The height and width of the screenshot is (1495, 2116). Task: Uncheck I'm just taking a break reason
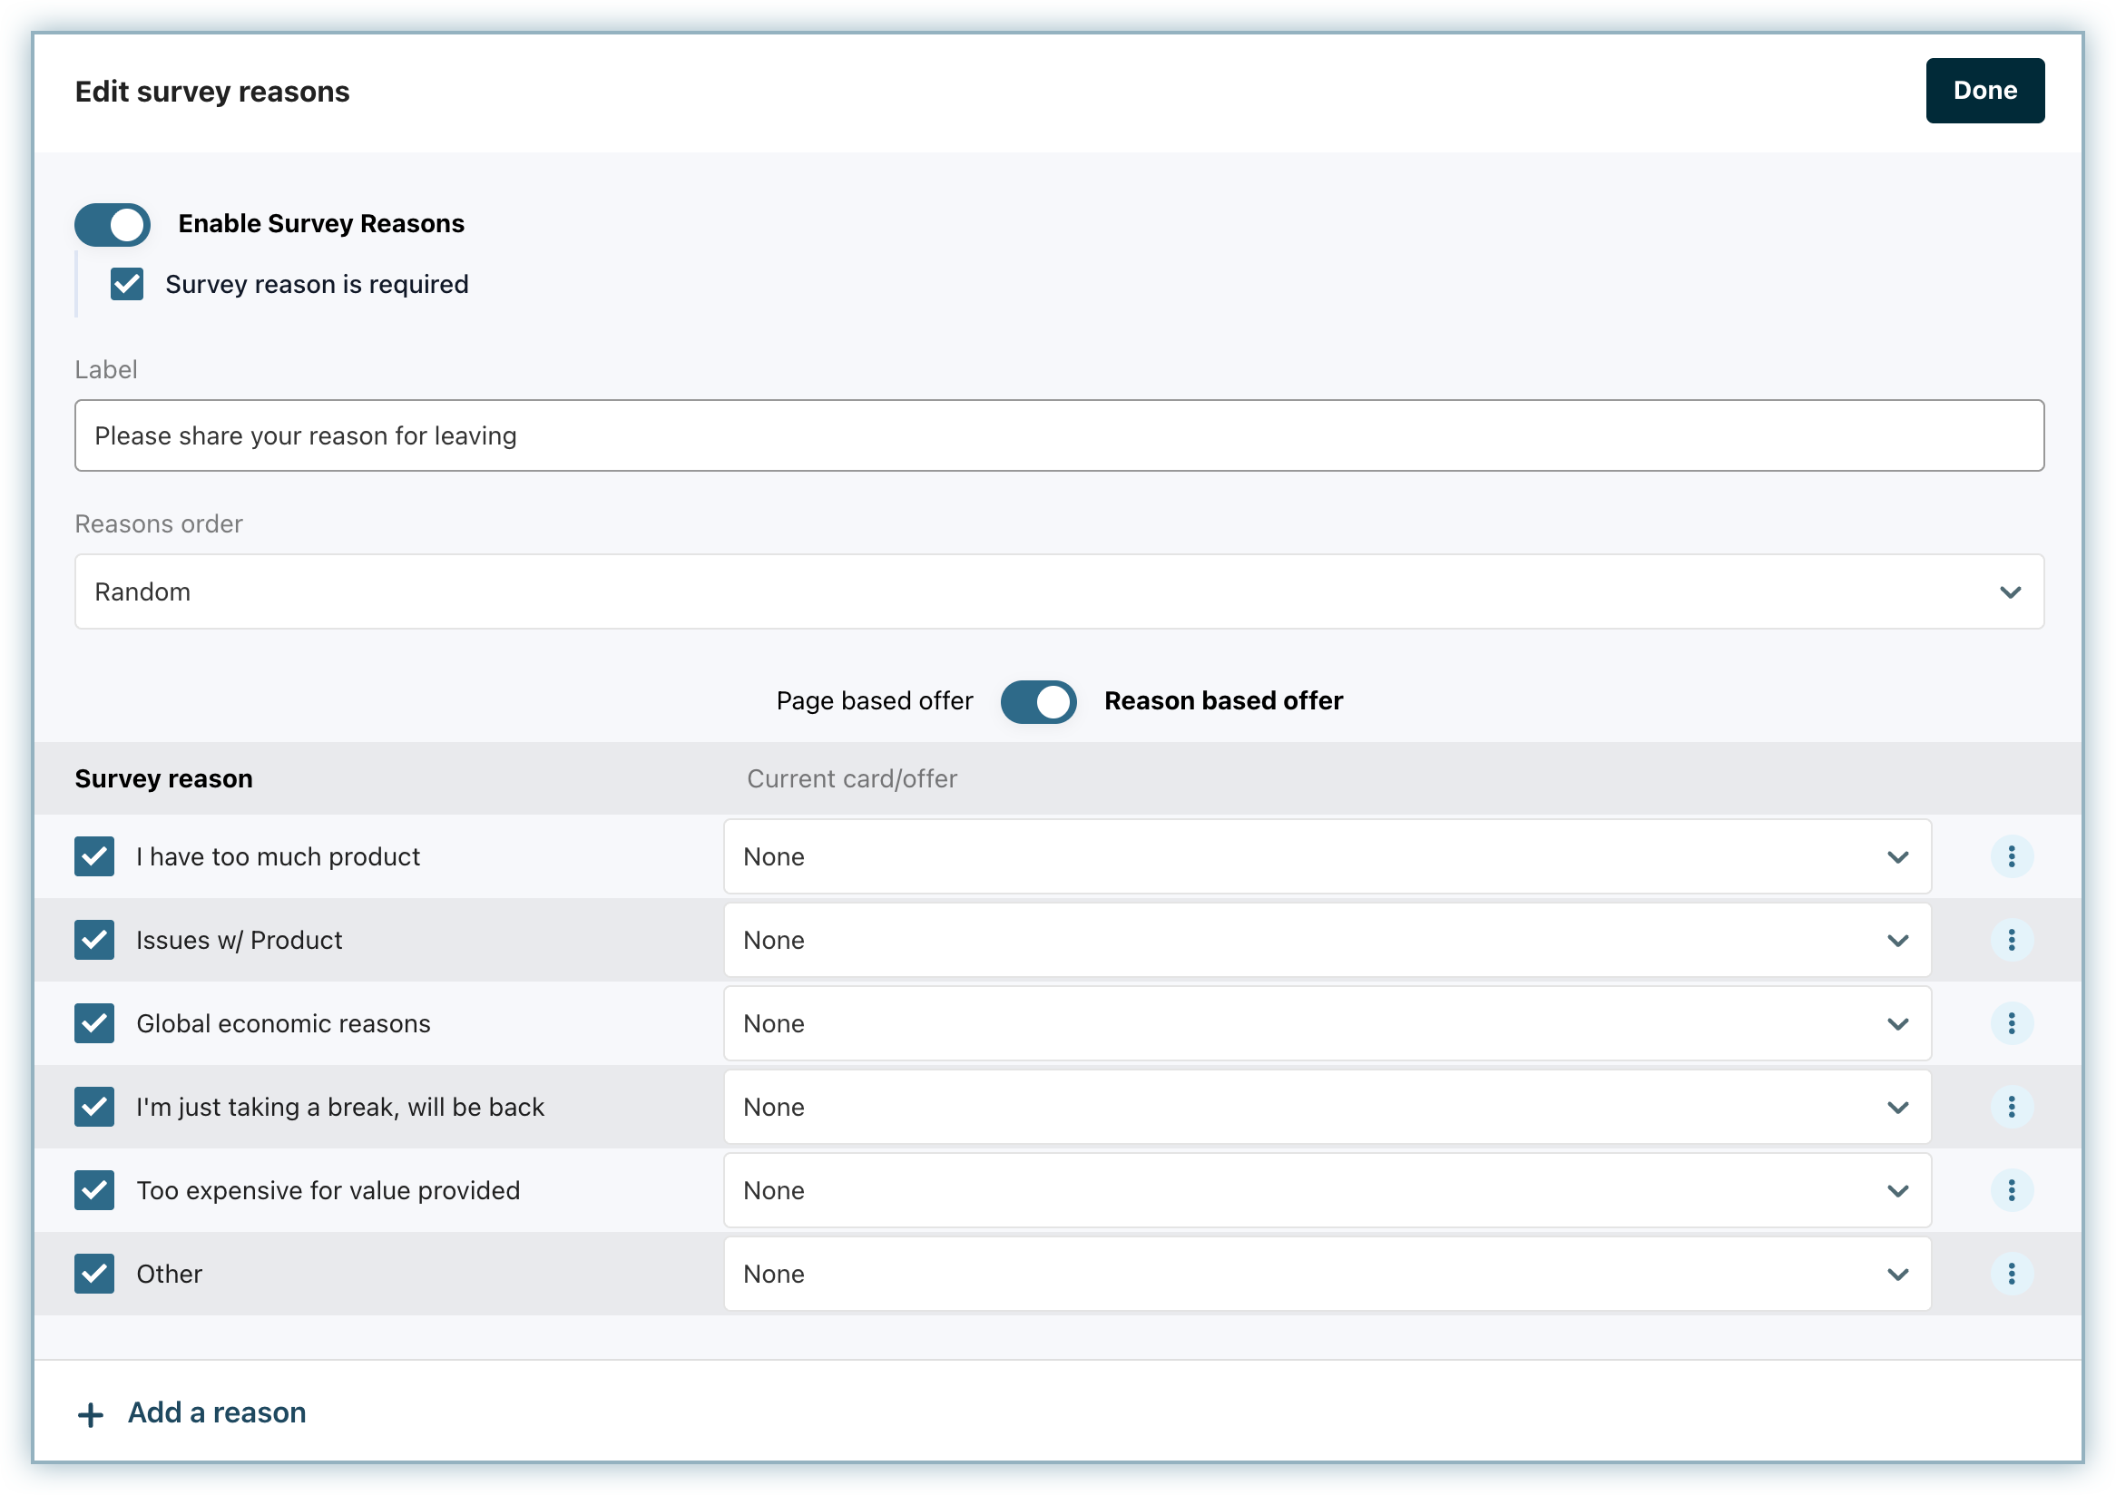[x=94, y=1106]
